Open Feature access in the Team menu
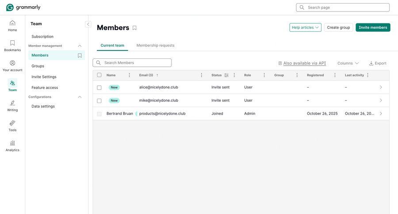 [45, 88]
